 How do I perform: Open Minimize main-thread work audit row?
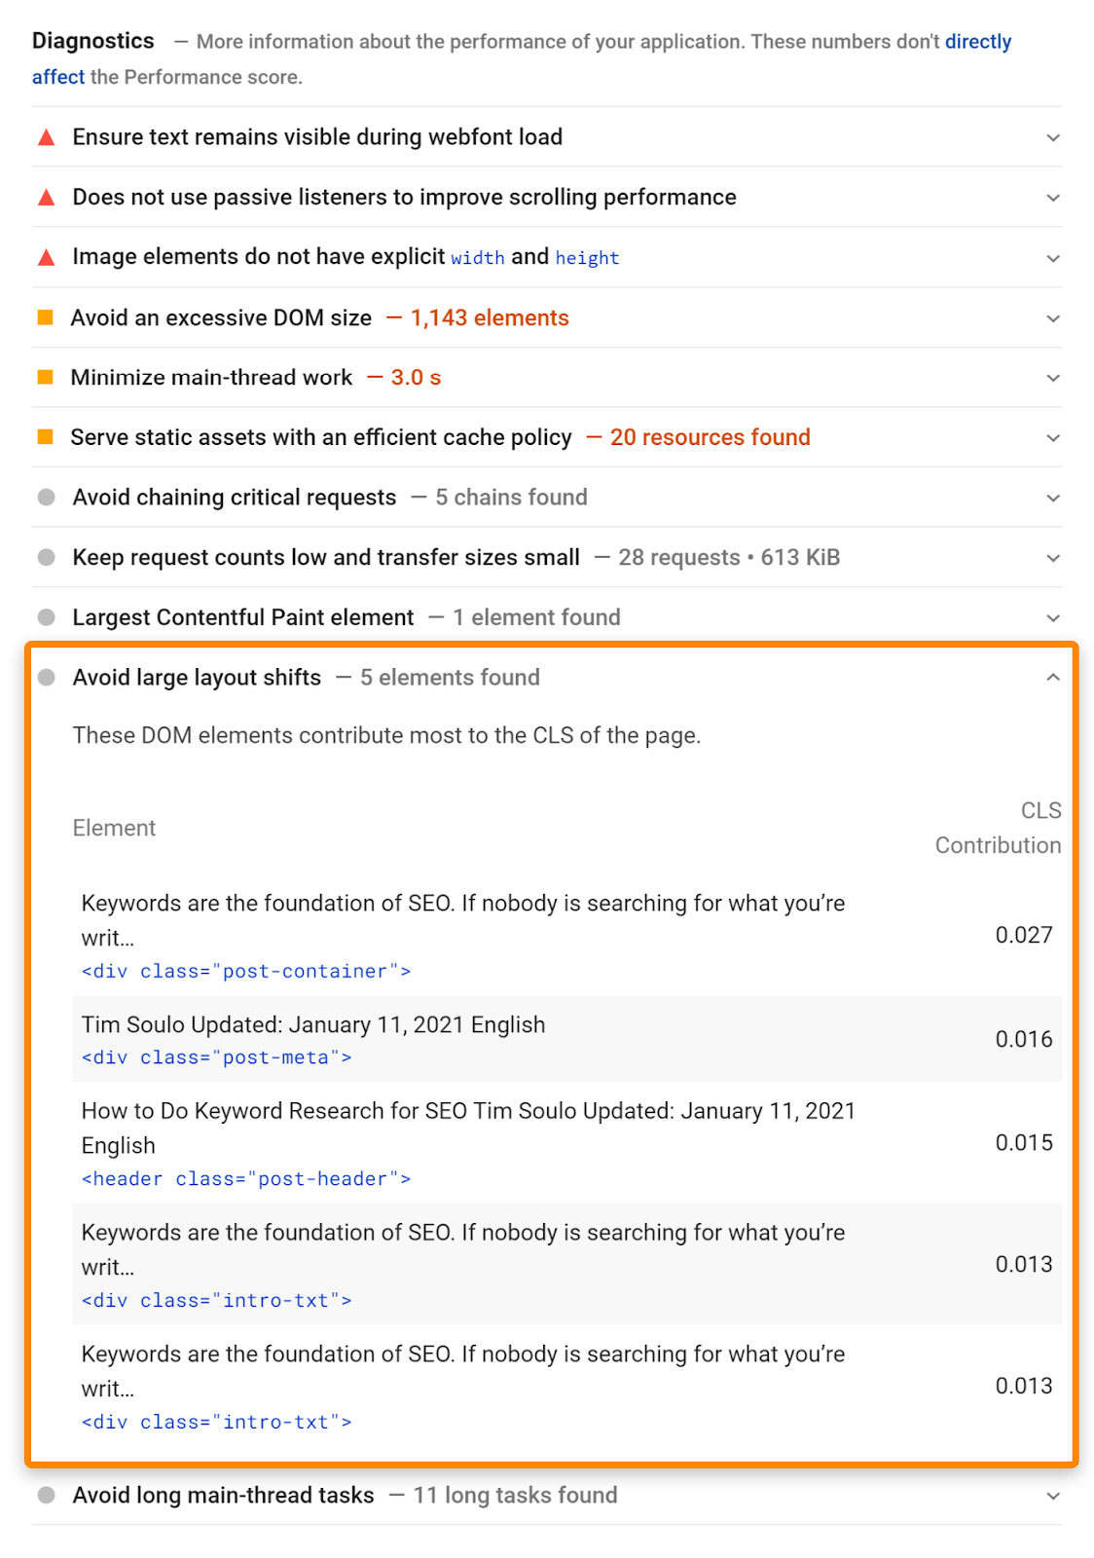coord(547,378)
